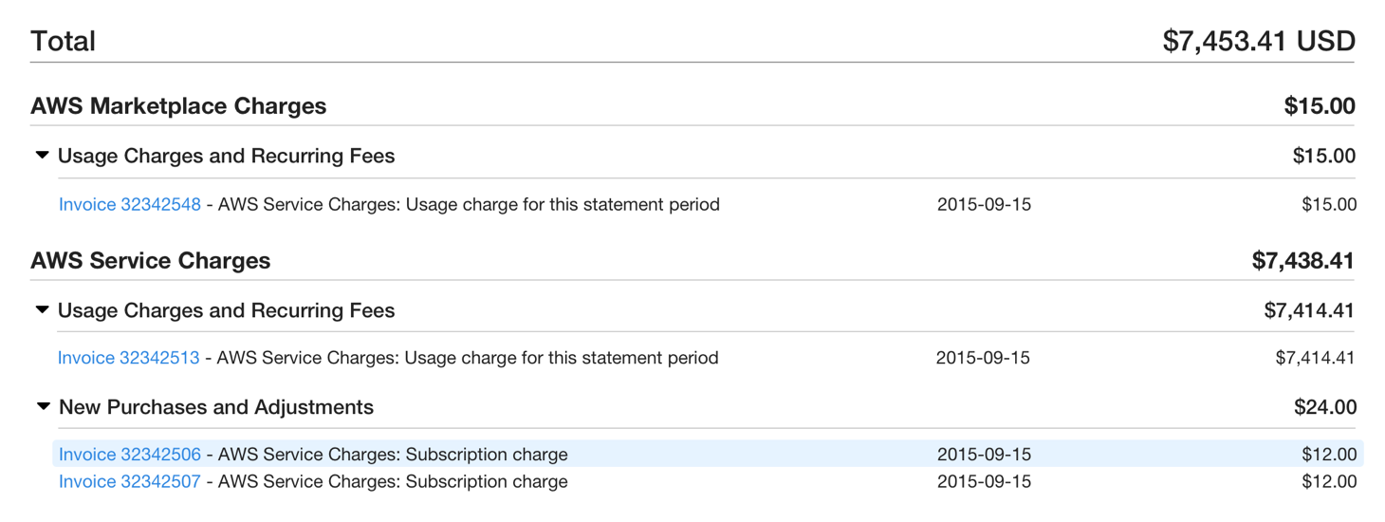Click the New Purchases and Adjustments label
The width and height of the screenshot is (1385, 522).
(216, 406)
